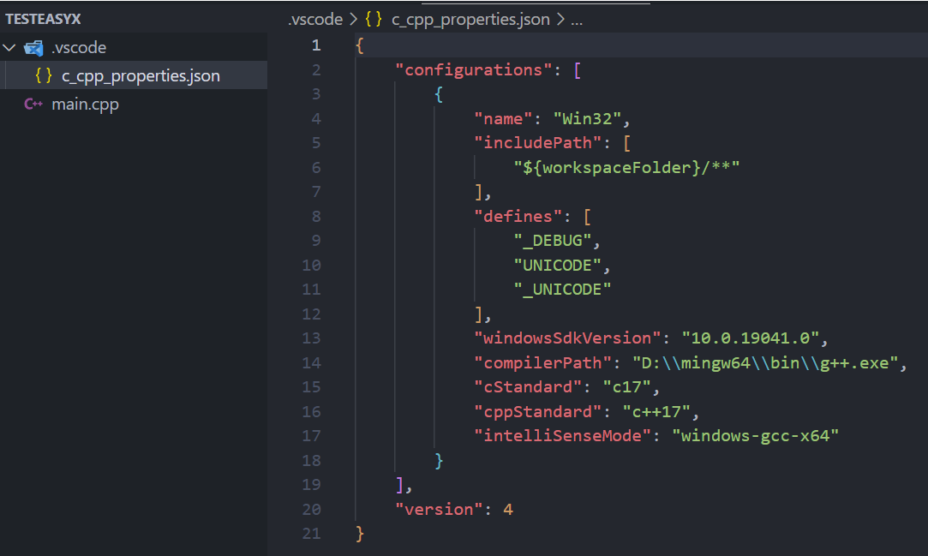Click the .vscode folder icon

pos(33,47)
